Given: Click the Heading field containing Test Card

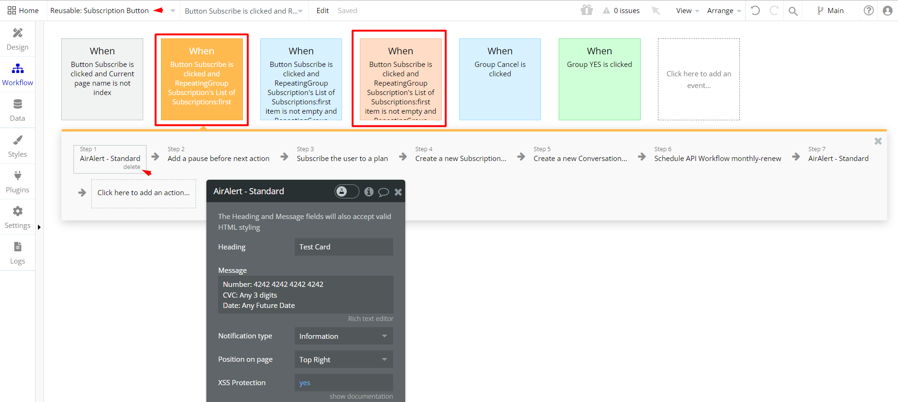Looking at the screenshot, I should pos(344,247).
